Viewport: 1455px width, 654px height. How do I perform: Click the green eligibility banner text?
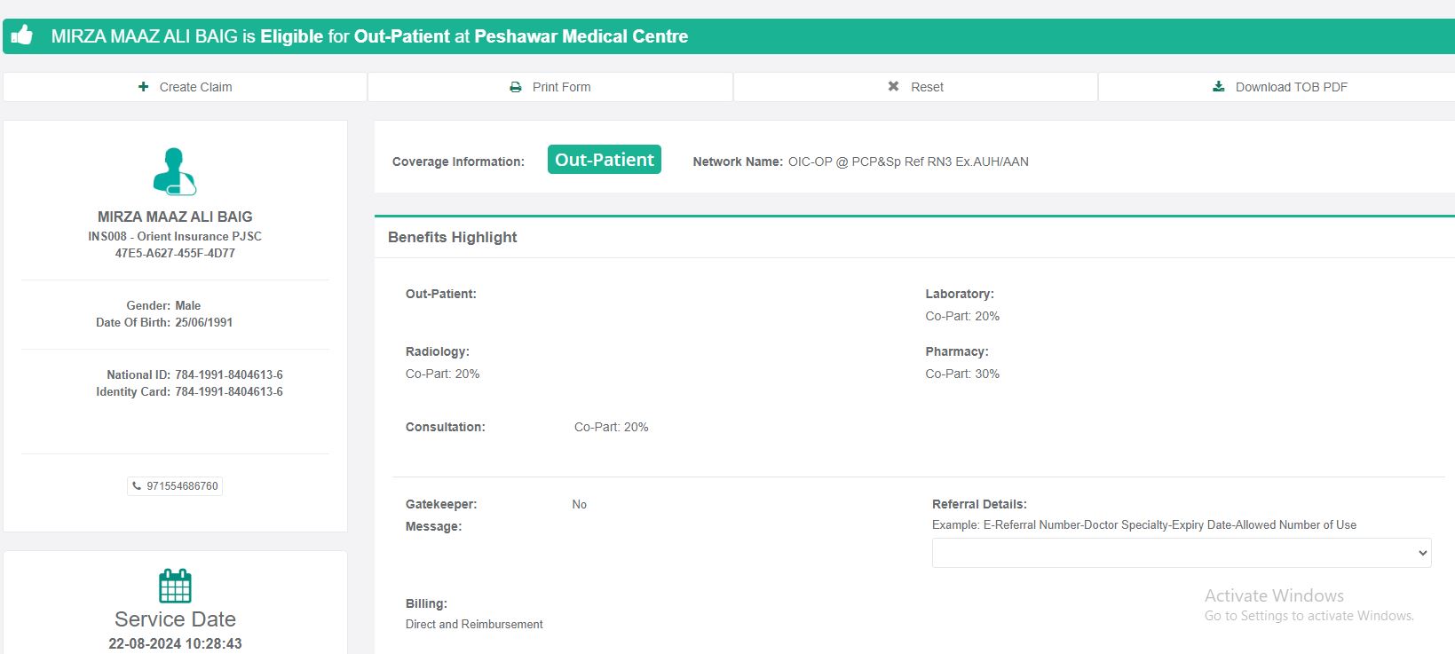coord(369,36)
